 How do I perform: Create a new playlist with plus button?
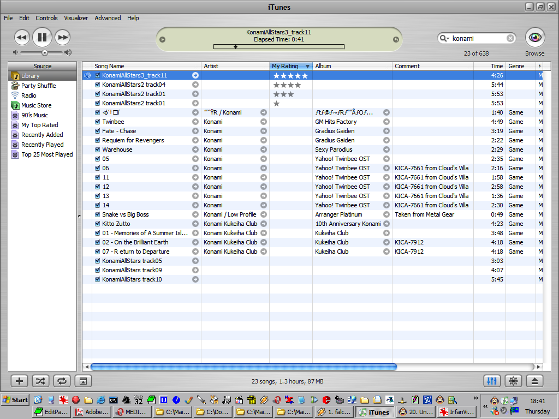pos(19,381)
